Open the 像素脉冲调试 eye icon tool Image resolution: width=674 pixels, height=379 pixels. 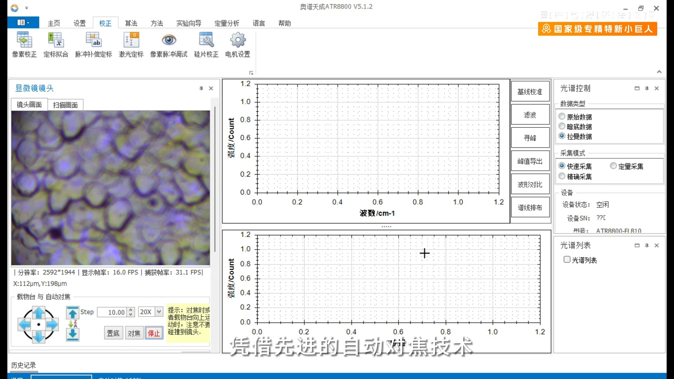point(168,45)
